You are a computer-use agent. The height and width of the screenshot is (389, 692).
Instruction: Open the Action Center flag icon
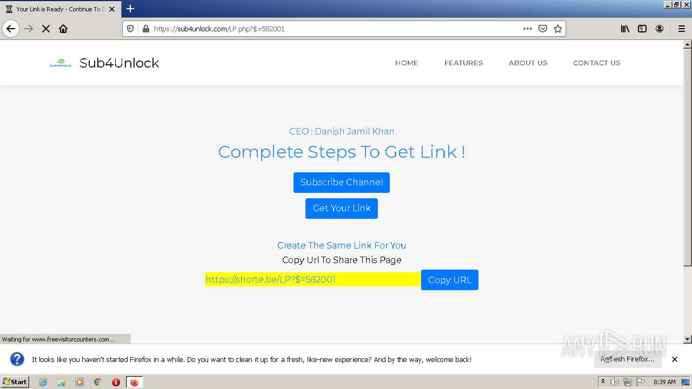[641, 382]
